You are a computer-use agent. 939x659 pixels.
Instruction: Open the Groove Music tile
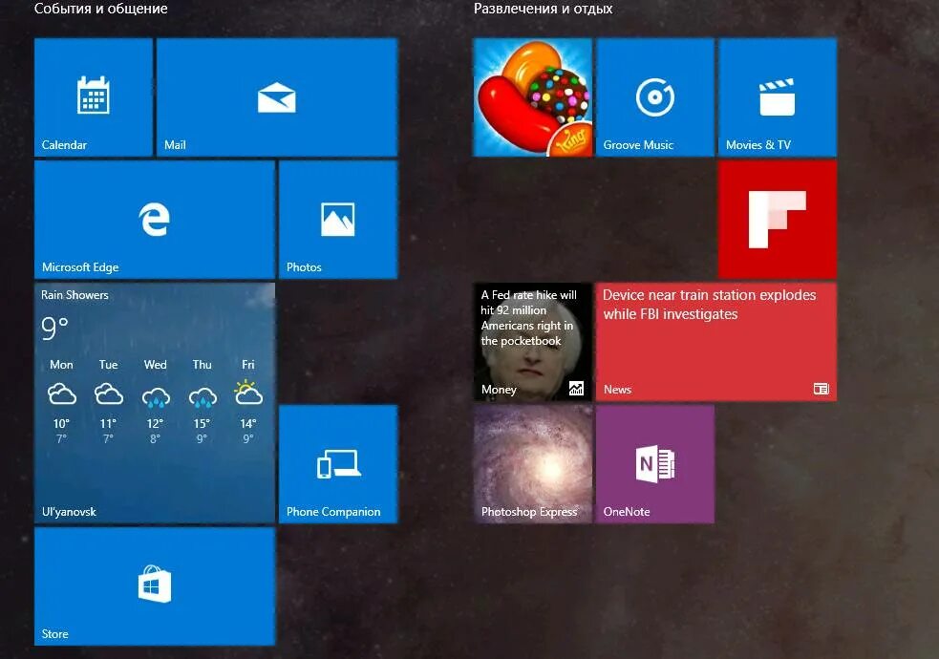(655, 97)
